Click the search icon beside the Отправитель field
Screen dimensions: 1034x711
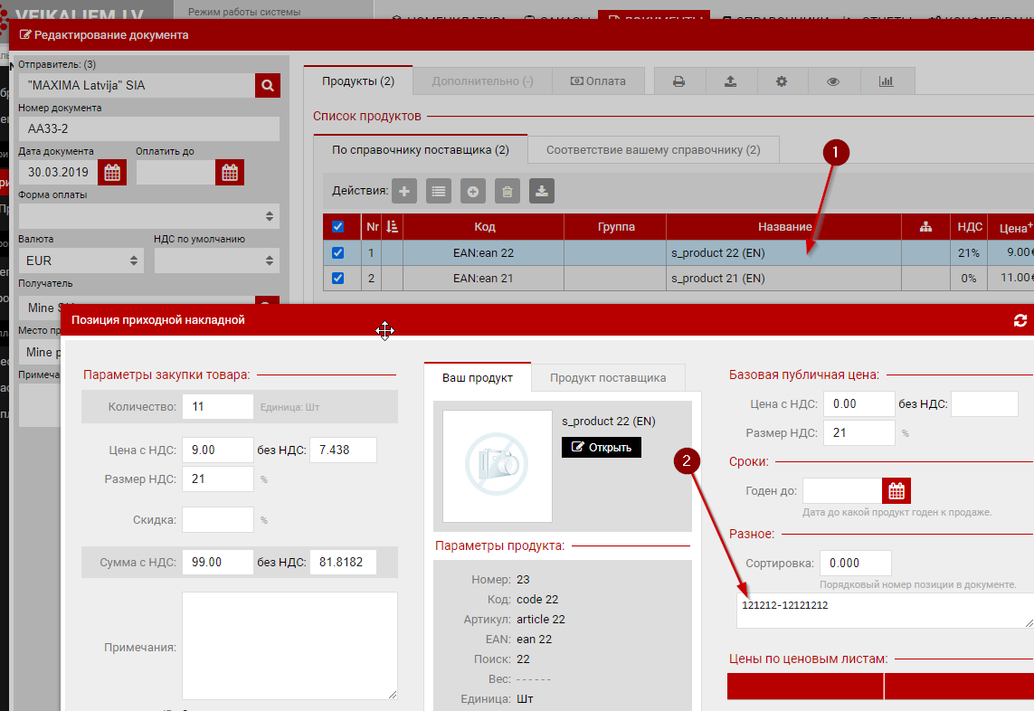[267, 85]
